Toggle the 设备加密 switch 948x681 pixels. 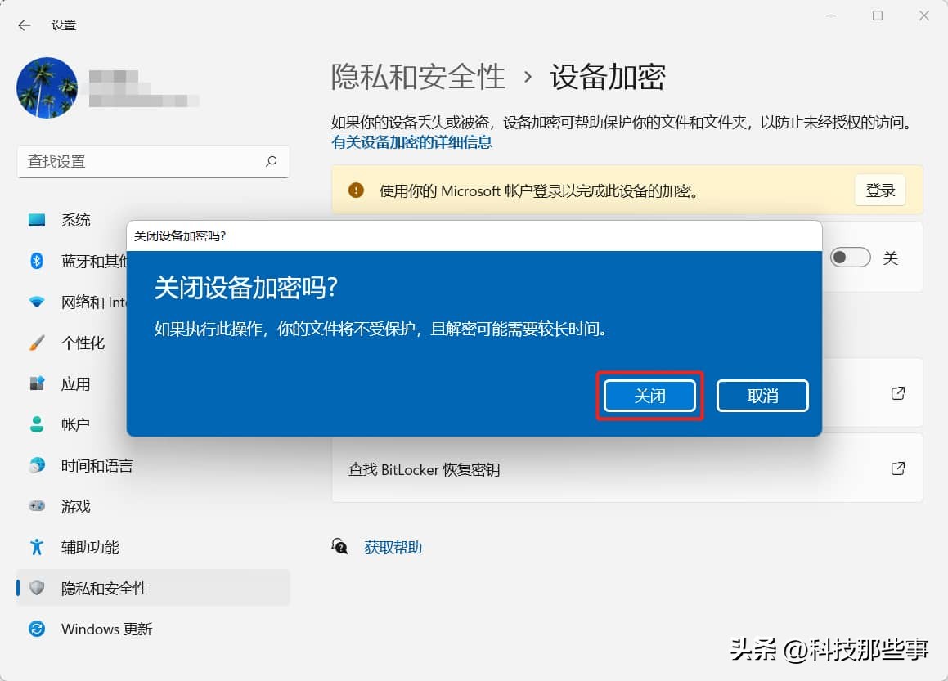[x=850, y=257]
